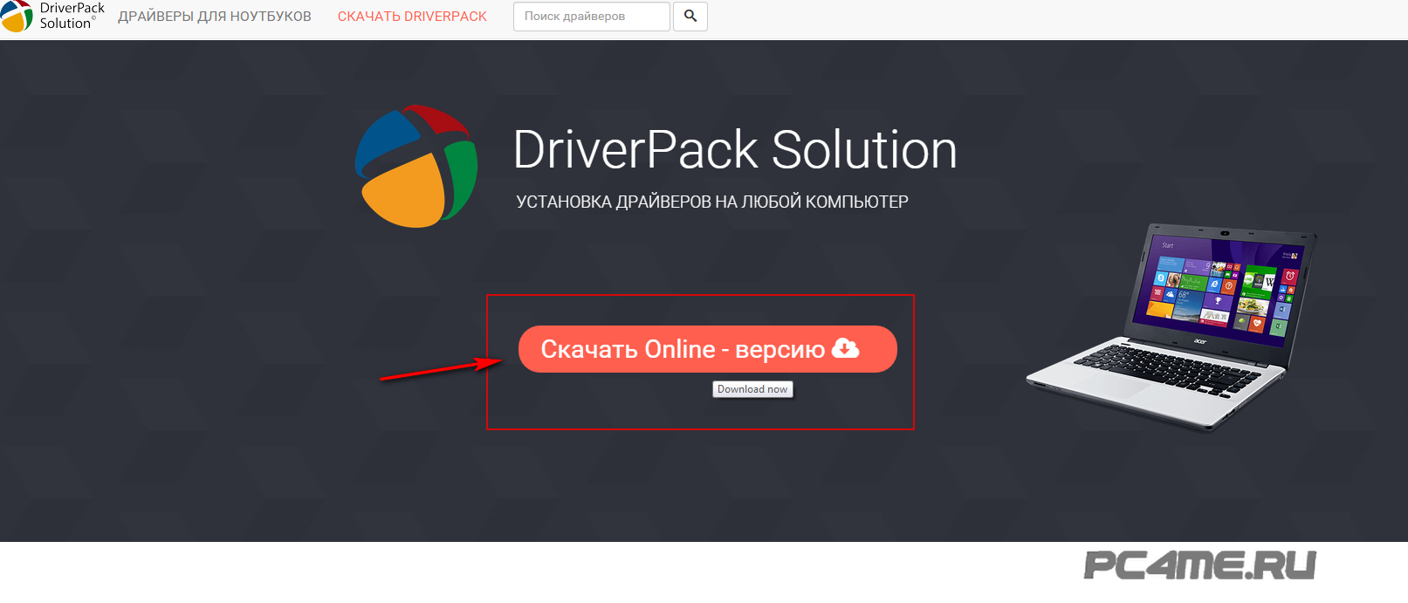Focus the Поиск драйверов search field

click(x=592, y=17)
